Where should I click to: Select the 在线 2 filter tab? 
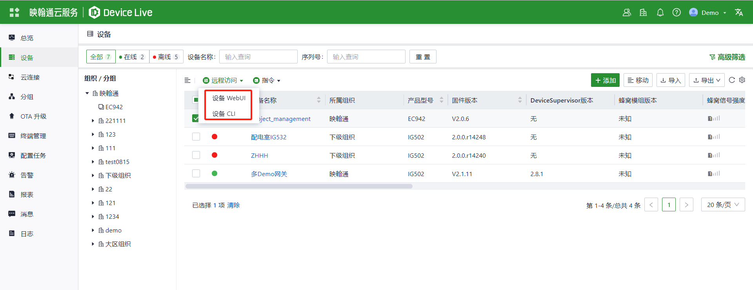133,57
